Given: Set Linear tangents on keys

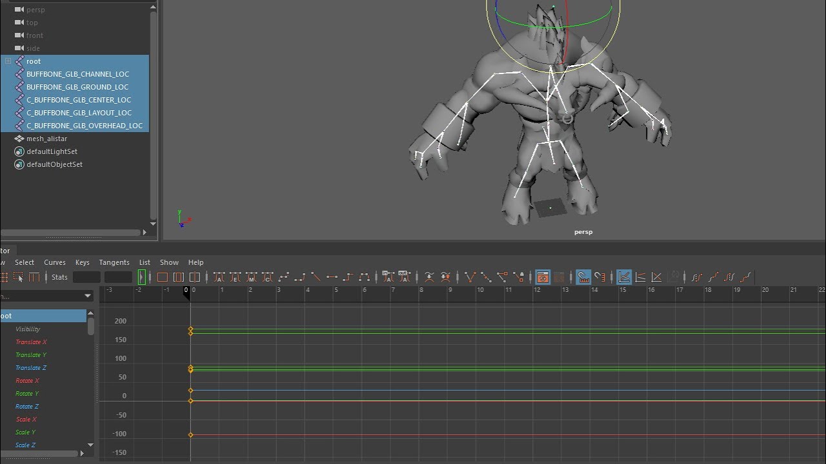Looking at the screenshot, I should pos(316,277).
